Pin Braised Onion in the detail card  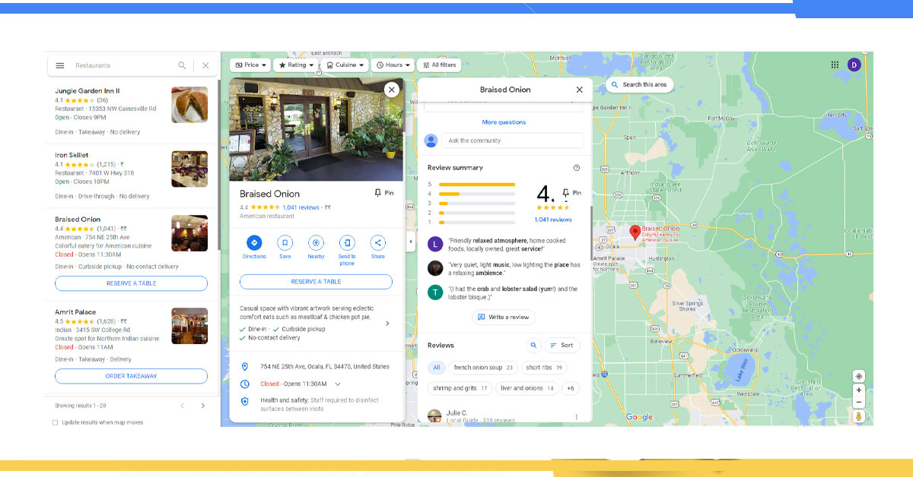pos(384,193)
